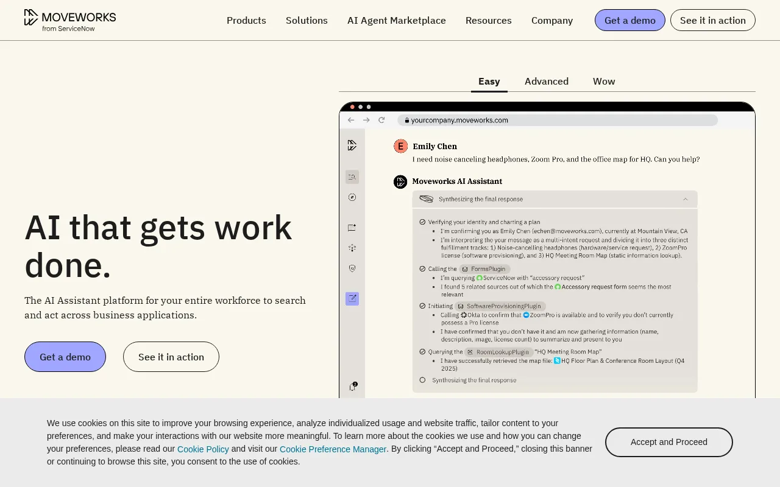Click Emily Chen's orange E avatar
Viewport: 780px width, 487px height.
pyautogui.click(x=400, y=146)
